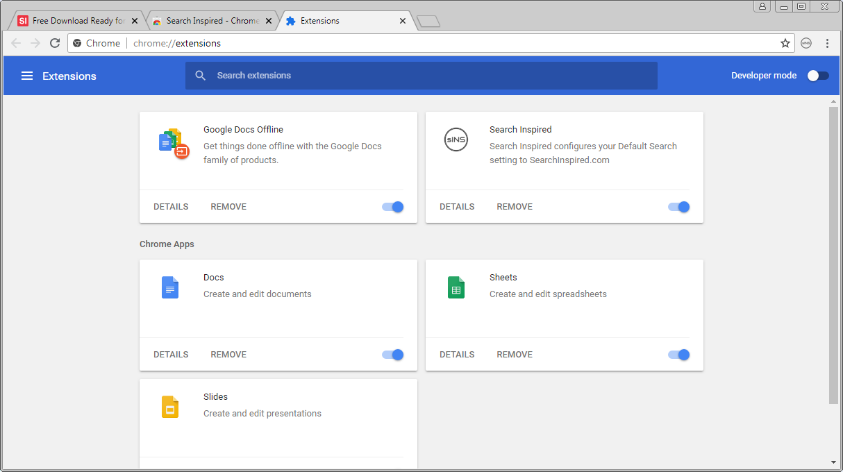Click the Slides app title
The height and width of the screenshot is (472, 843).
coord(215,397)
